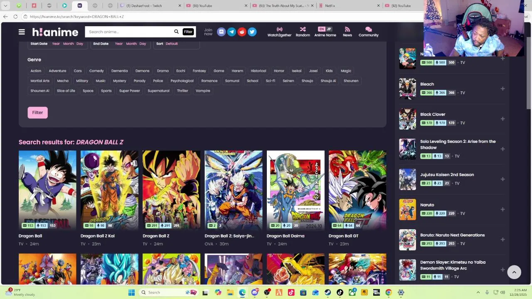This screenshot has height=299, width=532.
Task: Open the Sort Default dropdown
Action: click(x=172, y=44)
